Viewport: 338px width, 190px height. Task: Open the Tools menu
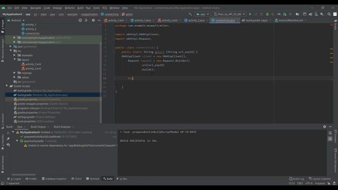96,8
